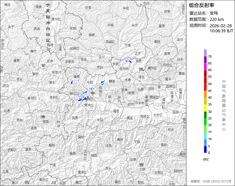The width and height of the screenshot is (235, 186).
Task: Click the vertical 中国气象局雷达气象中心 credit text
Action: [224, 105]
